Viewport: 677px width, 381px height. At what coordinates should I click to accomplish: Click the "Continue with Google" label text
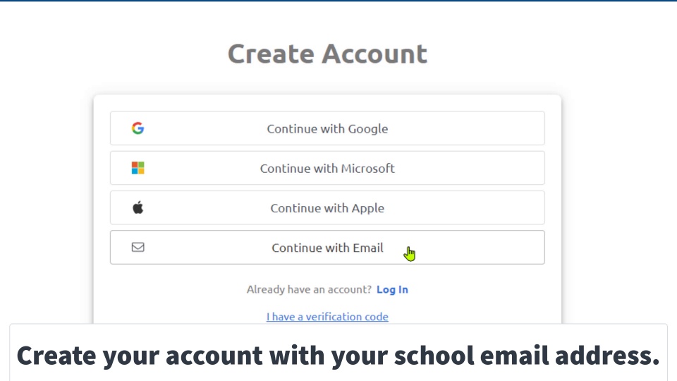click(327, 128)
